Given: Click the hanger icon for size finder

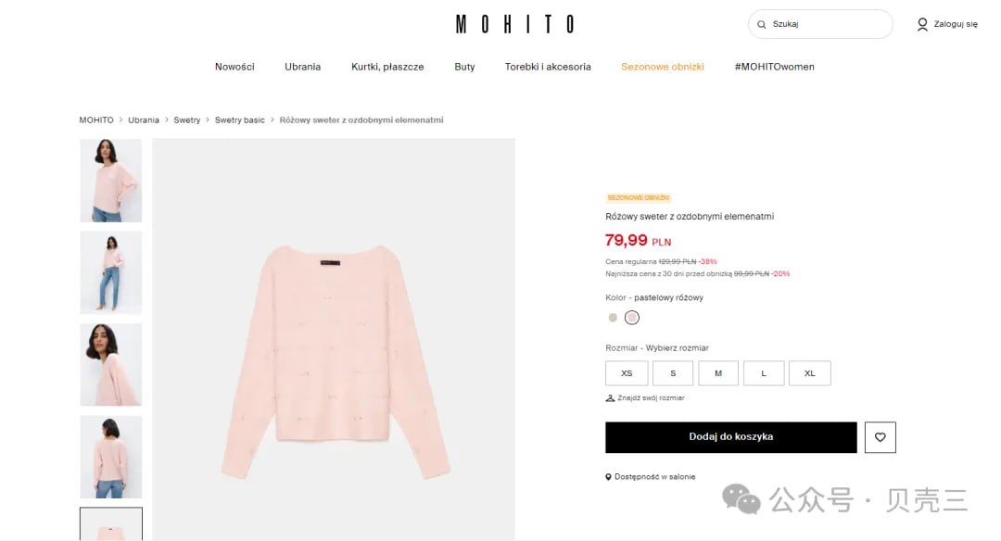Looking at the screenshot, I should point(610,398).
